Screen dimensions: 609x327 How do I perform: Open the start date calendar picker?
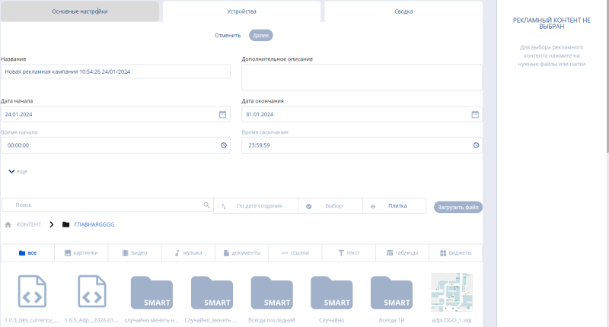[x=223, y=114]
